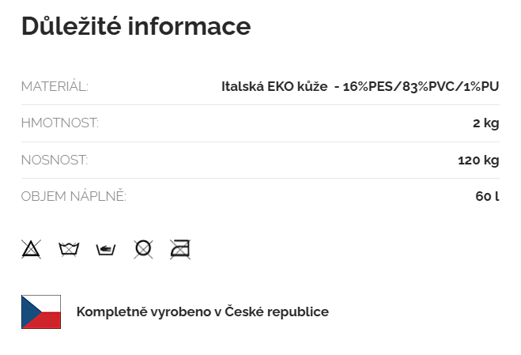Click the 2 kg weight value
521x355 pixels.
(485, 123)
